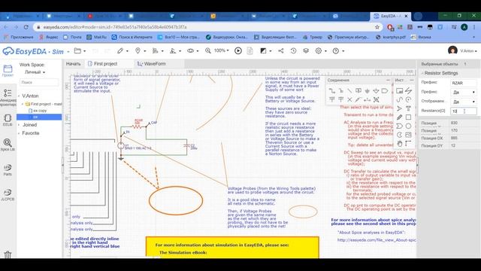
Task: Open the Place pin menu dropdown
Action: (x=141, y=50)
